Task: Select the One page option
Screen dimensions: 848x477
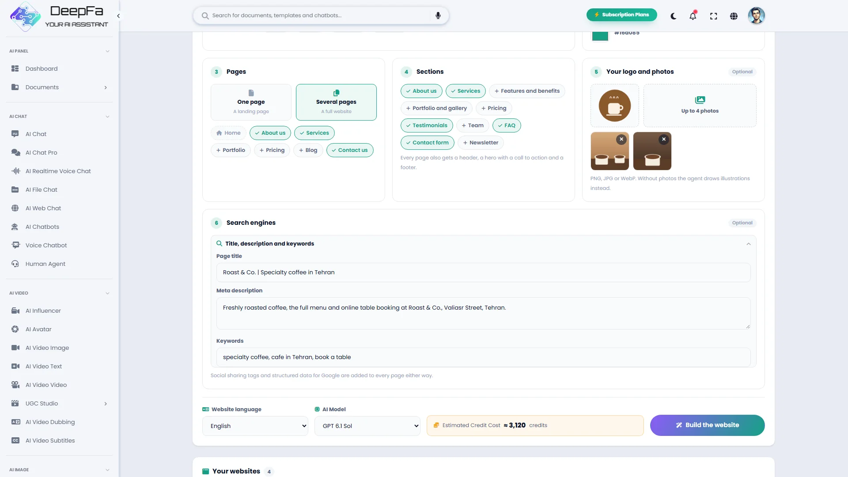Action: (251, 102)
